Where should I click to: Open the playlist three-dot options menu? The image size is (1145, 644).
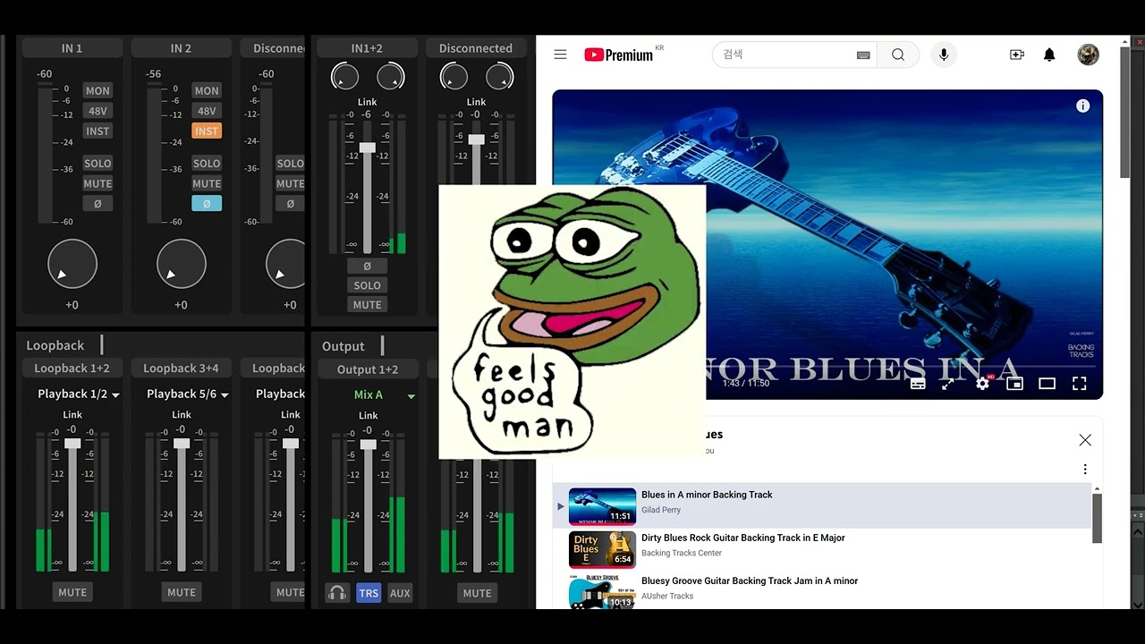[1085, 470]
